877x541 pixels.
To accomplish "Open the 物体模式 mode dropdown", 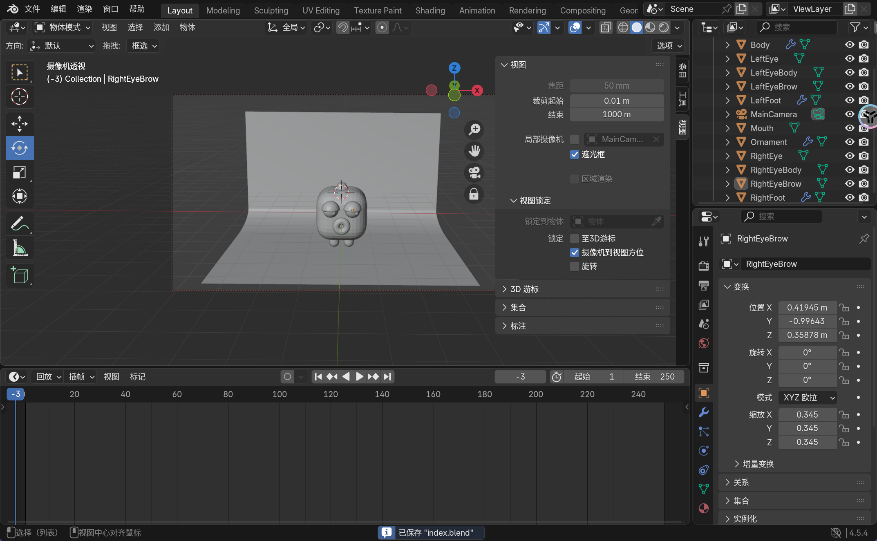I will pyautogui.click(x=62, y=27).
